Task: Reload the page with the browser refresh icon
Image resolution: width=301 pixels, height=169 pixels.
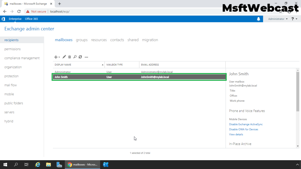Action: 19,11
